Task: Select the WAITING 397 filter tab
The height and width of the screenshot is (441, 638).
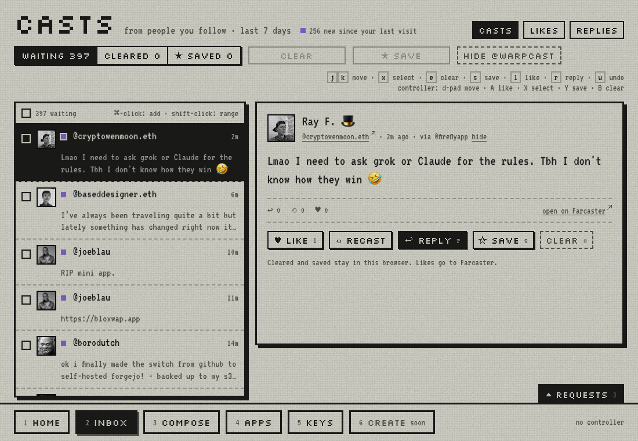Action: 56,56
